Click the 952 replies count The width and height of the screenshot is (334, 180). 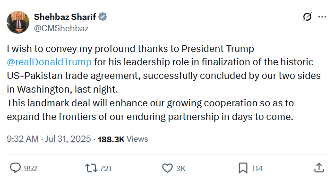coord(30,169)
